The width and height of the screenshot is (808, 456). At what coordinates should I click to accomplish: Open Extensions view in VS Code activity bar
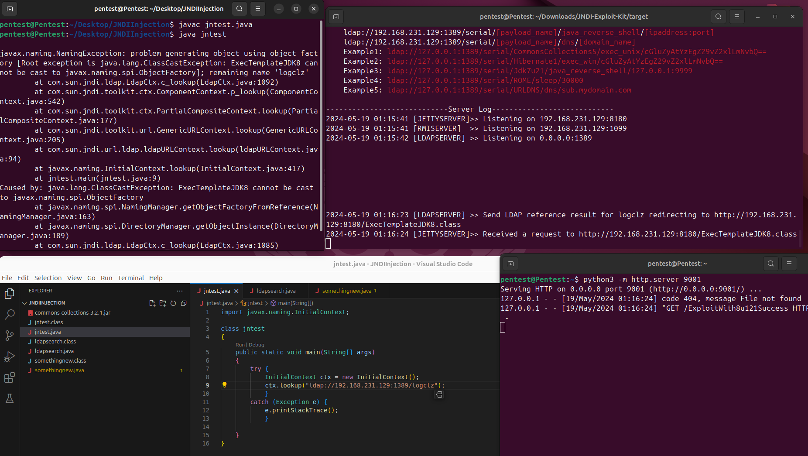pyautogui.click(x=10, y=377)
